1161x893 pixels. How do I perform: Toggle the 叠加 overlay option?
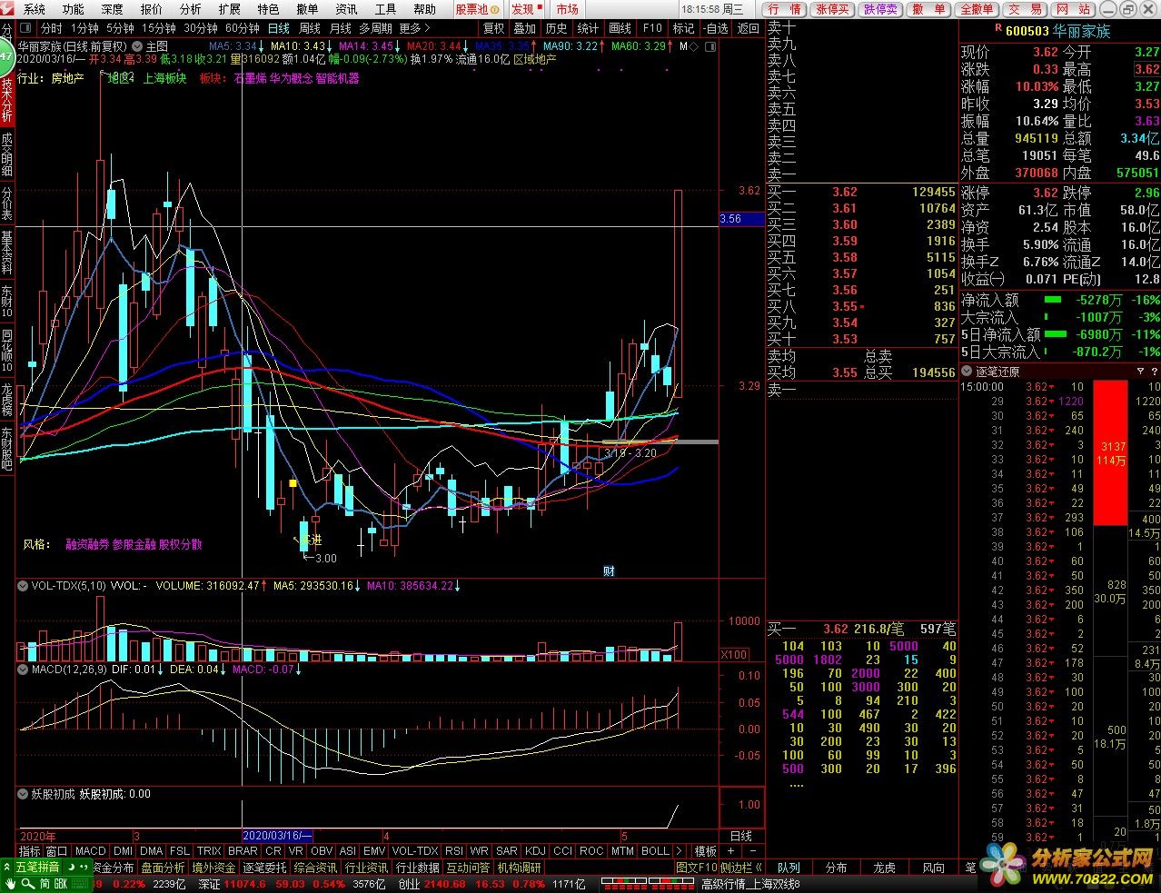click(525, 28)
